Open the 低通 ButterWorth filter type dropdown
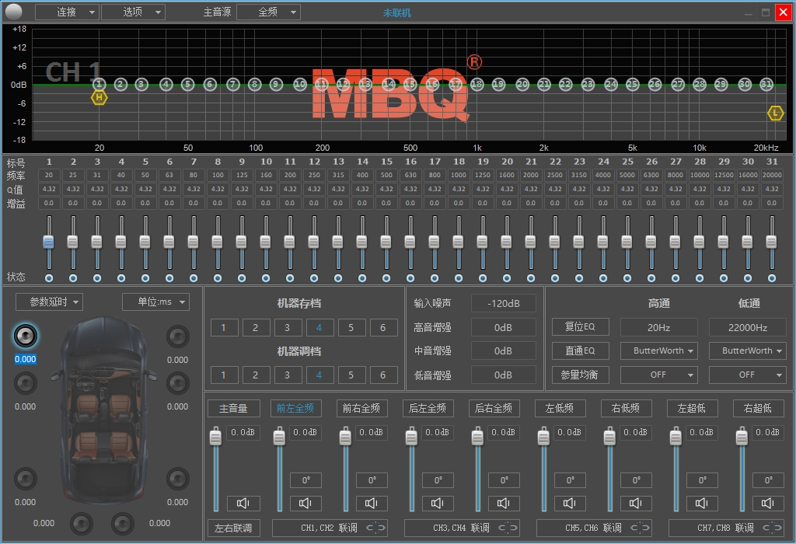Image resolution: width=796 pixels, height=544 pixels. [x=748, y=350]
